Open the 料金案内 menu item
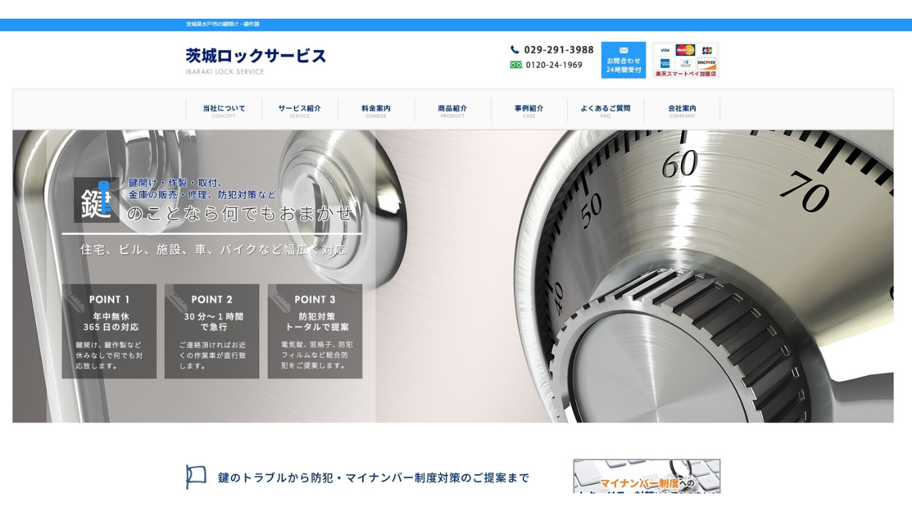Screen dimensions: 912x512 pos(376,110)
